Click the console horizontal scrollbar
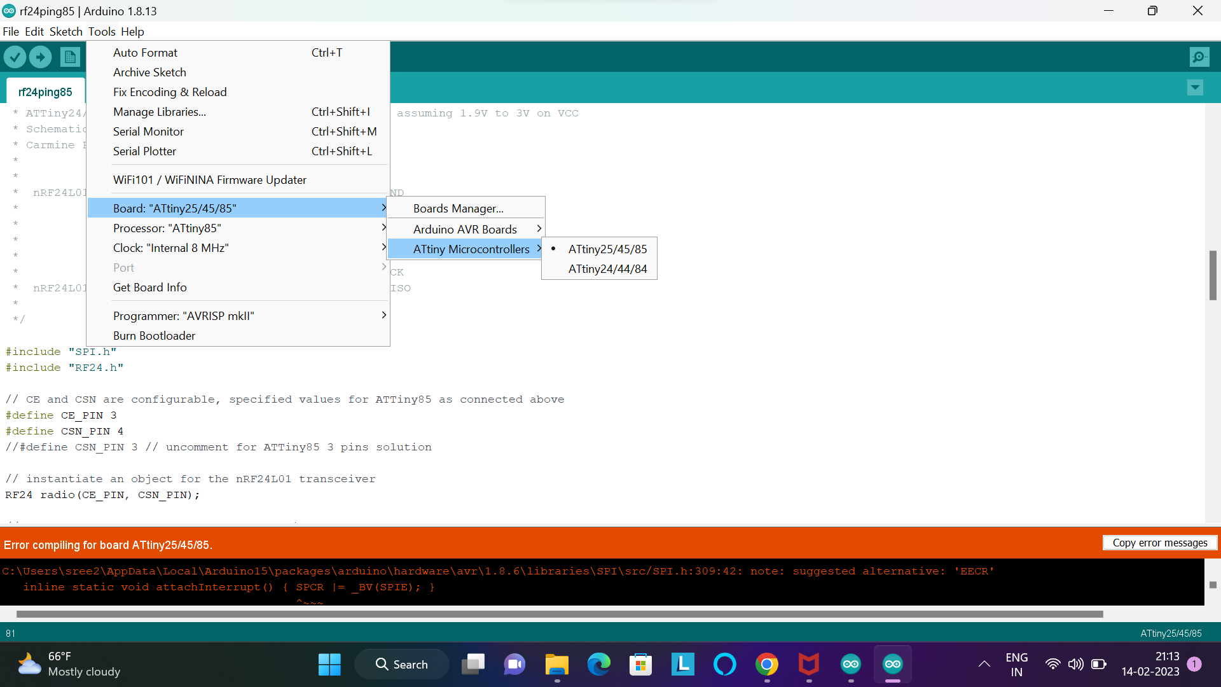 click(560, 614)
